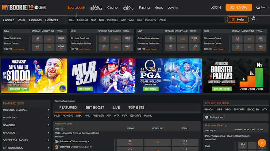270x151 pixels.
Task: Click the MLB Game Lines heading
Action: [x=63, y=124]
